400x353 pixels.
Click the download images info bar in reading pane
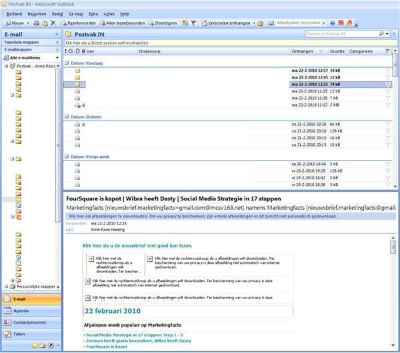[231, 216]
